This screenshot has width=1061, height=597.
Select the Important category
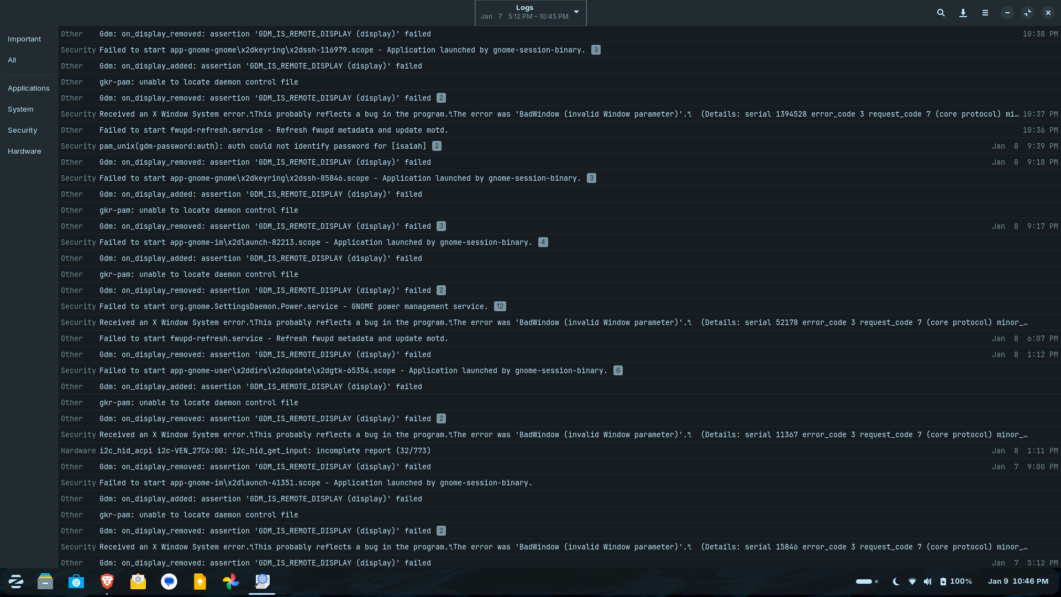[24, 39]
